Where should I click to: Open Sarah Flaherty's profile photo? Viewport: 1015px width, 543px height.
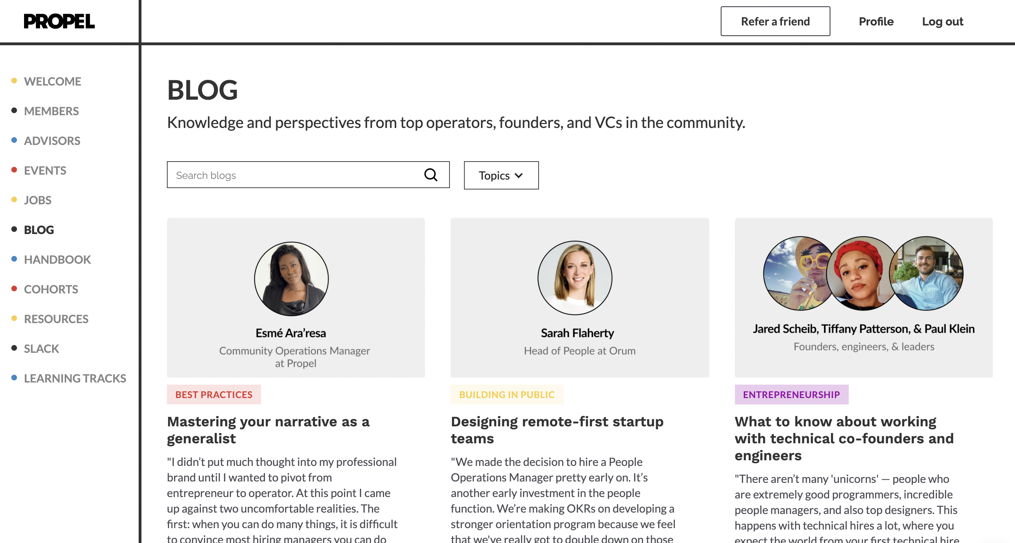[x=575, y=278]
